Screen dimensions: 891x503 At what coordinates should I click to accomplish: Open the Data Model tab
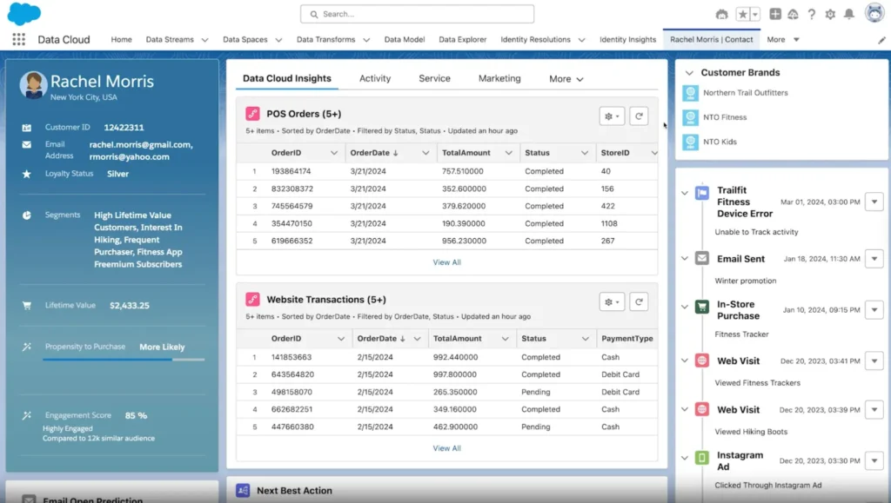click(x=405, y=39)
